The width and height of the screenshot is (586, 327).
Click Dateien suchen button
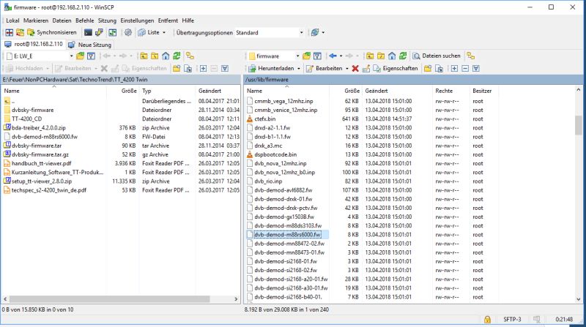coord(437,56)
